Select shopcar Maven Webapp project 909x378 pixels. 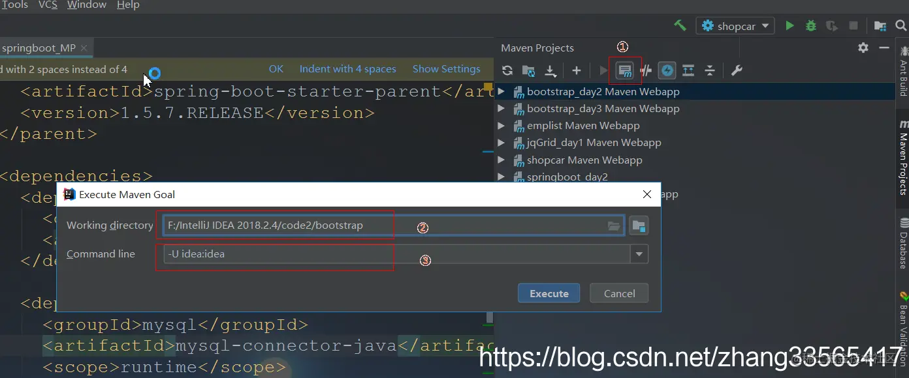click(x=584, y=160)
